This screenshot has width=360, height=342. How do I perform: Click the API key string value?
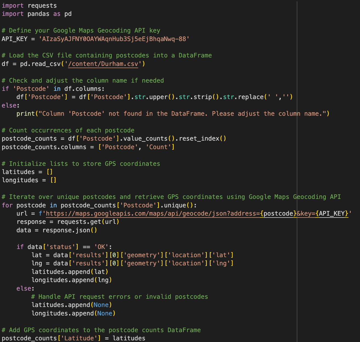click(114, 39)
